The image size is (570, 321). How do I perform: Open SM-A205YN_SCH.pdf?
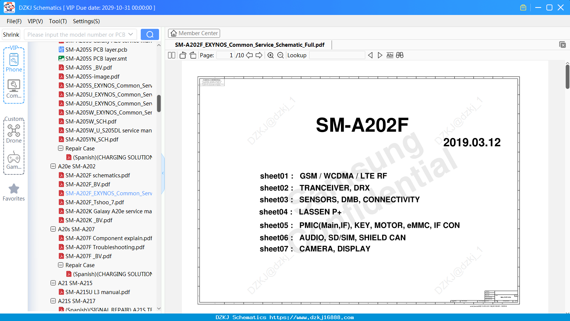tap(92, 139)
